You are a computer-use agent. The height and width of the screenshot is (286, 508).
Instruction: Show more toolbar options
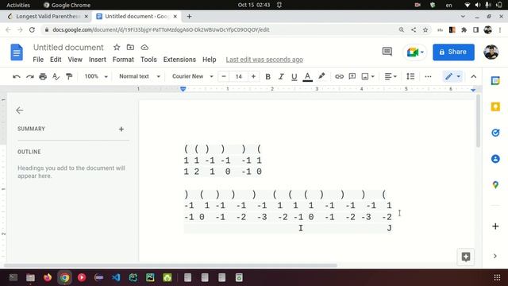click(x=428, y=76)
